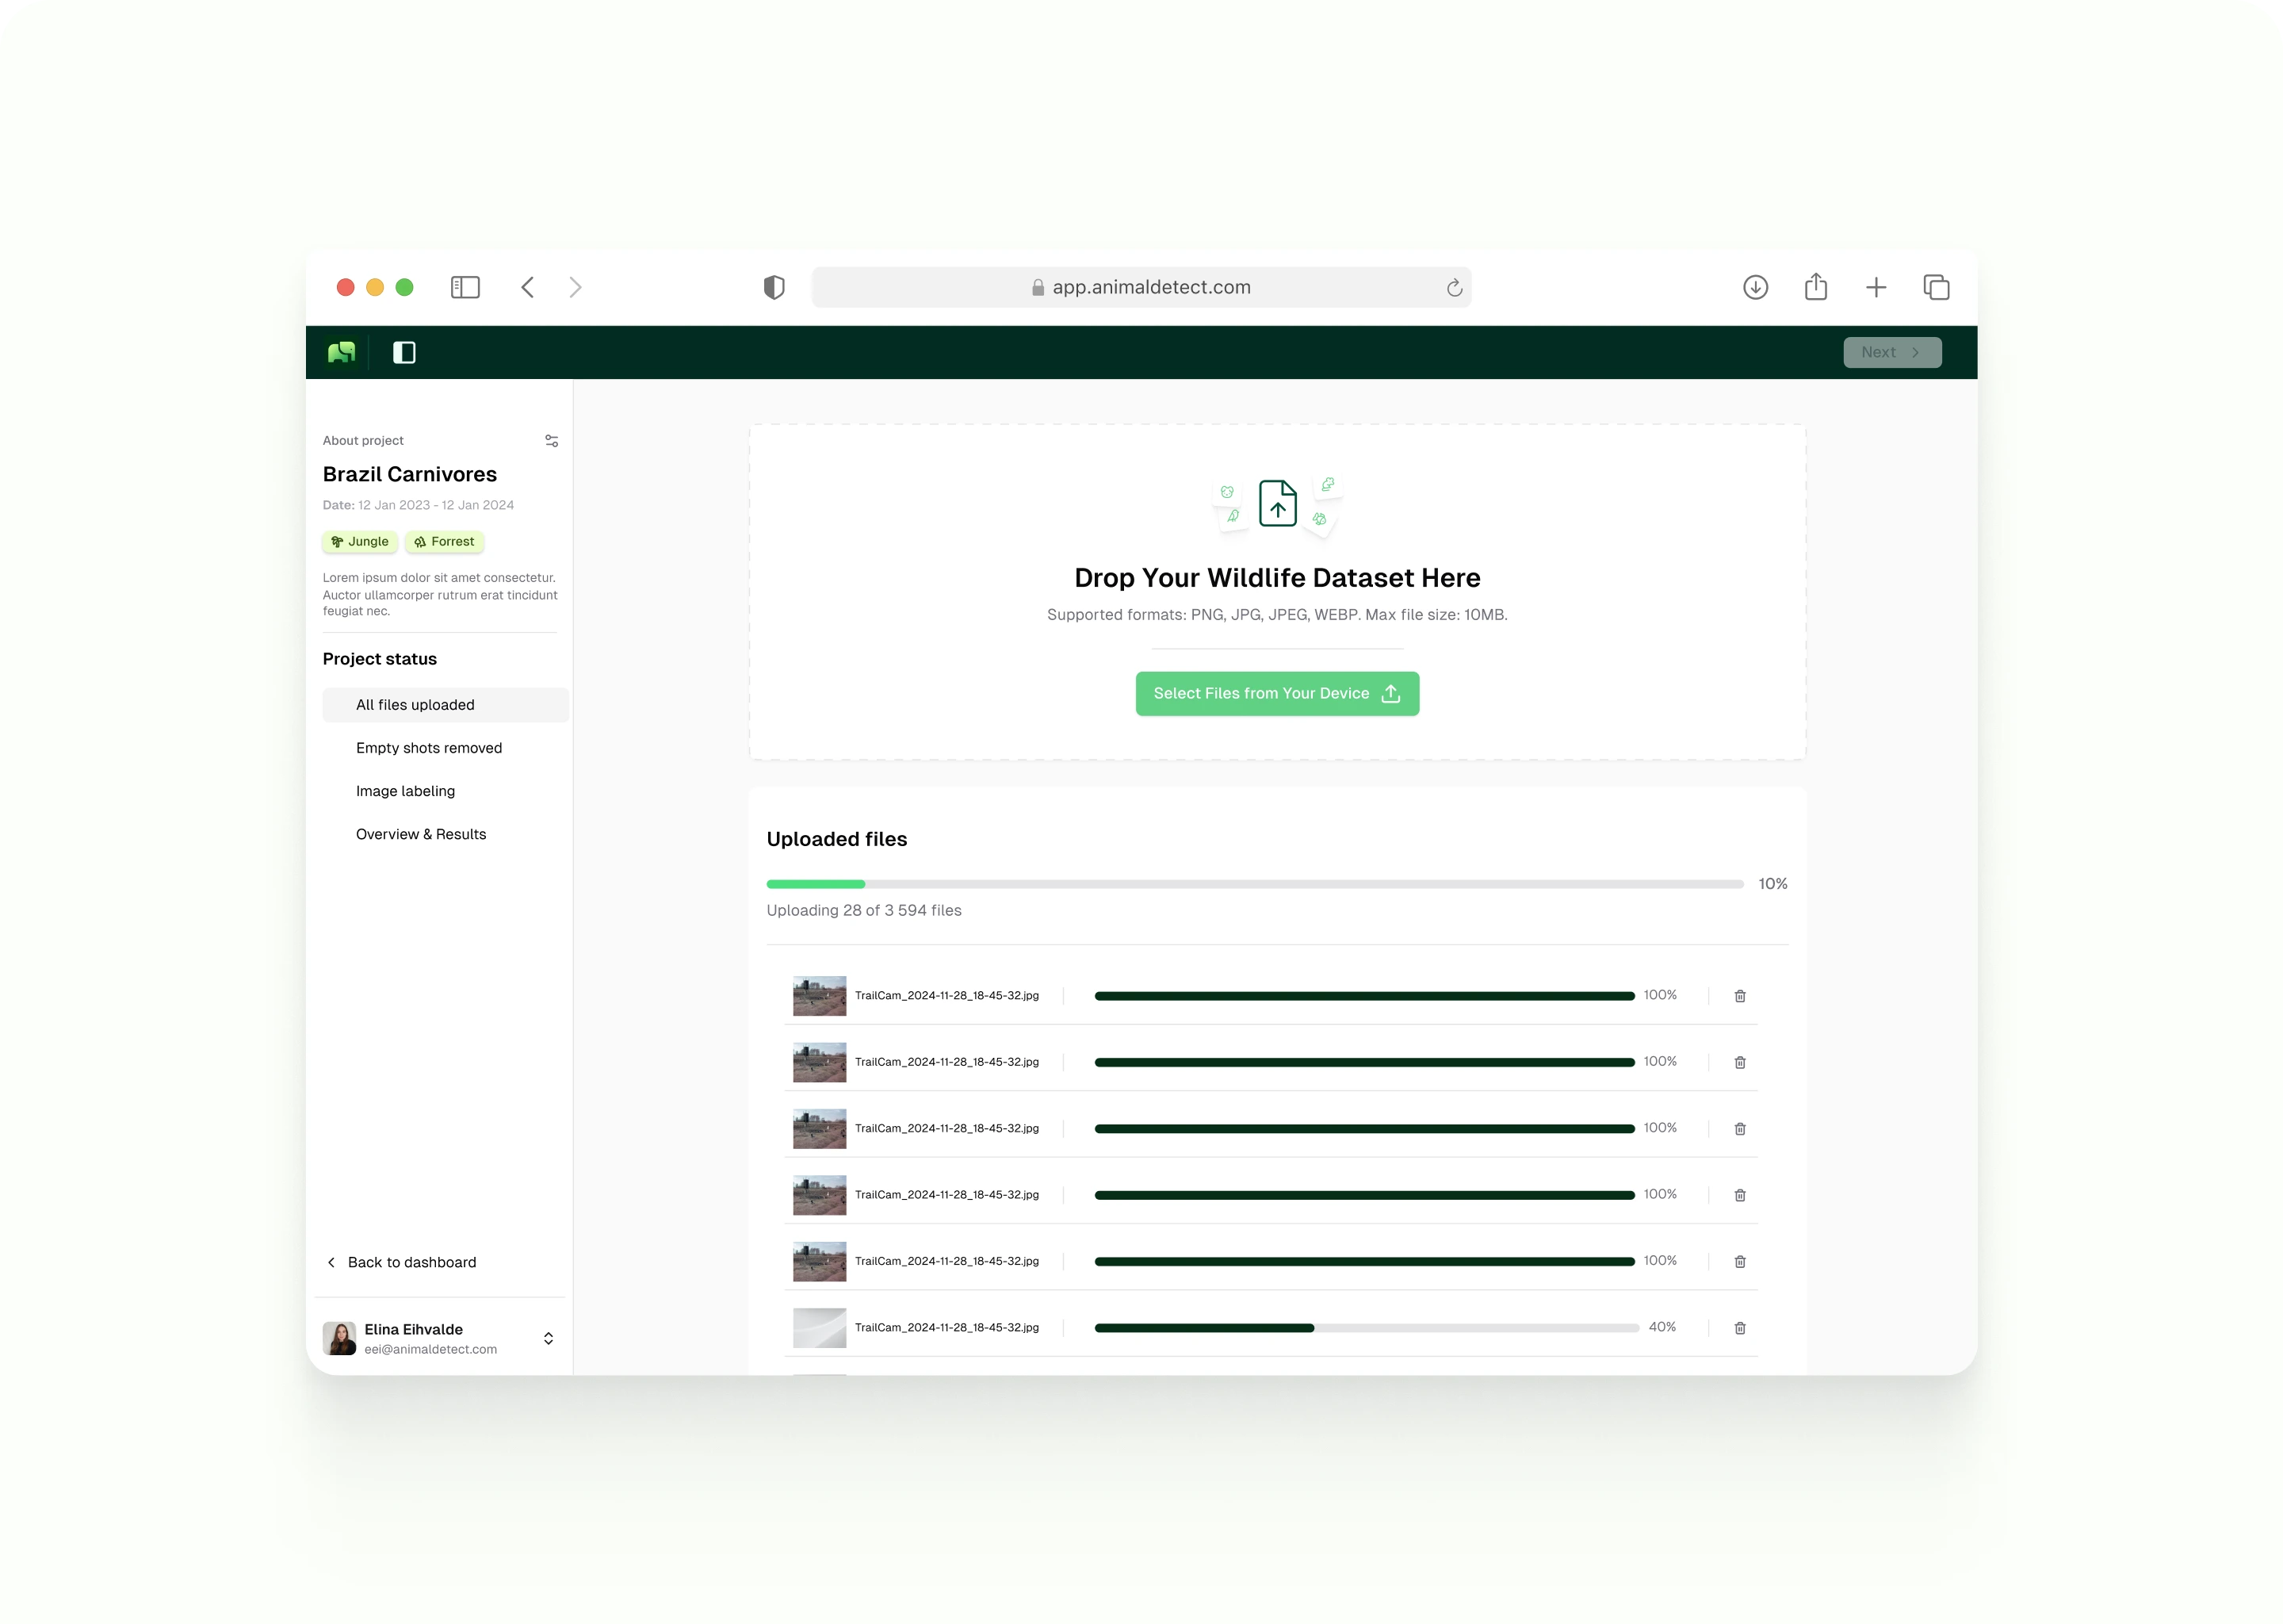This screenshot has height=1624, width=2283.
Task: Open project settings sliders icon
Action: coord(551,441)
